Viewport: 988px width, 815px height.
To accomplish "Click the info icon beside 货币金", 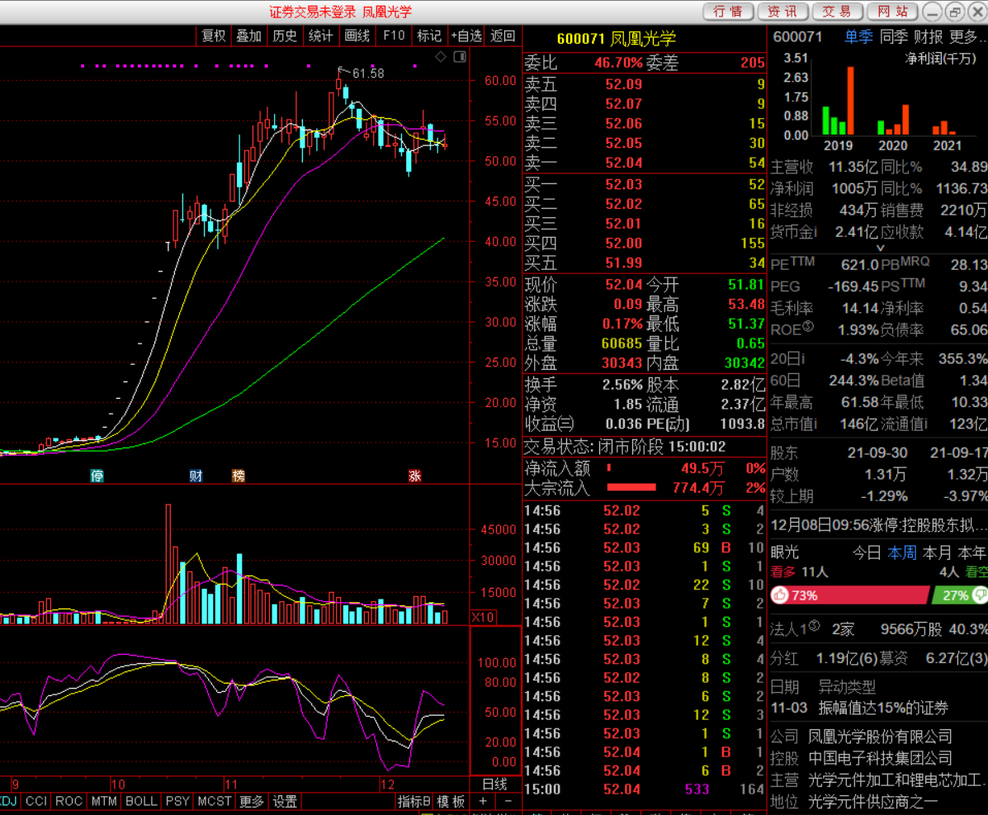I will click(815, 232).
